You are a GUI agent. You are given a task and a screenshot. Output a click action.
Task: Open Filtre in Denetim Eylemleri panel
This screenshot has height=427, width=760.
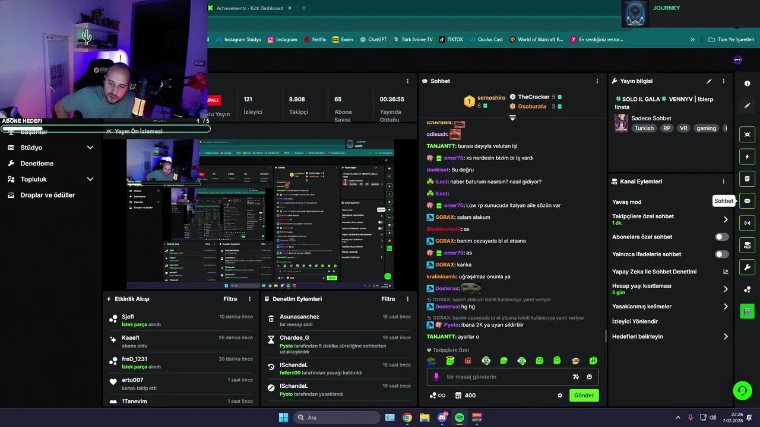(388, 299)
